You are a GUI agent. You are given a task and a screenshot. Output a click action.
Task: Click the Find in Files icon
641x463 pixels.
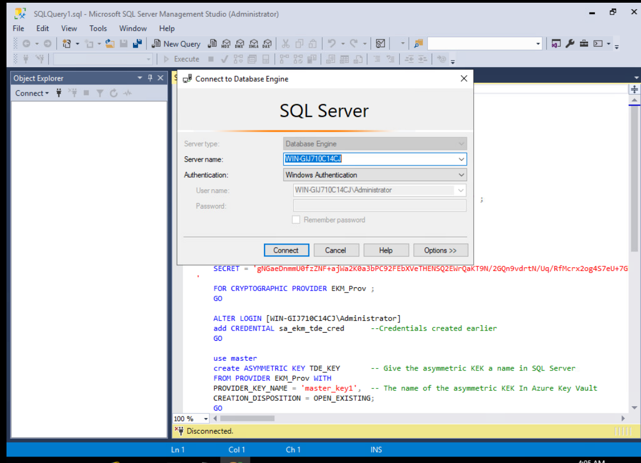tap(418, 44)
